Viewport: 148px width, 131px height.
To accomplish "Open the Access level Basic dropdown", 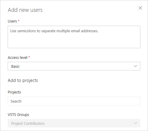I will [74, 66].
